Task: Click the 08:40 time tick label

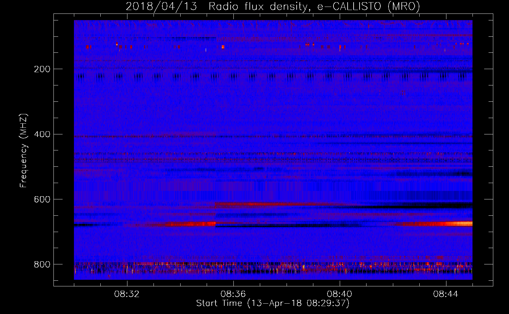Action: [339, 294]
